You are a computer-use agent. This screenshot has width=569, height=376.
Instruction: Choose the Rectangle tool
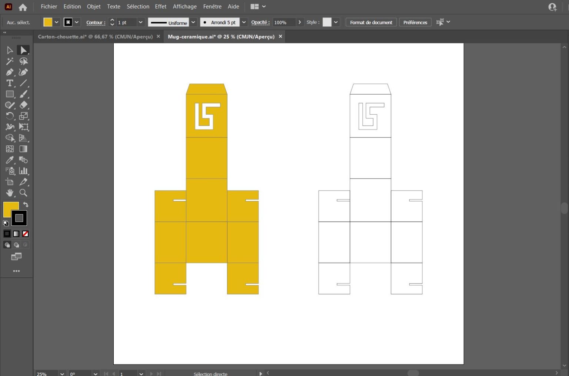click(10, 94)
